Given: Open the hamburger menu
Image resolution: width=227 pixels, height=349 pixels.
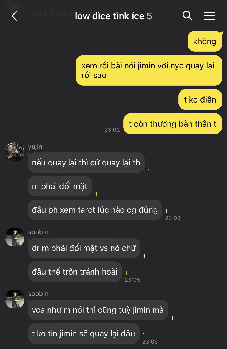Looking at the screenshot, I should click(x=209, y=16).
